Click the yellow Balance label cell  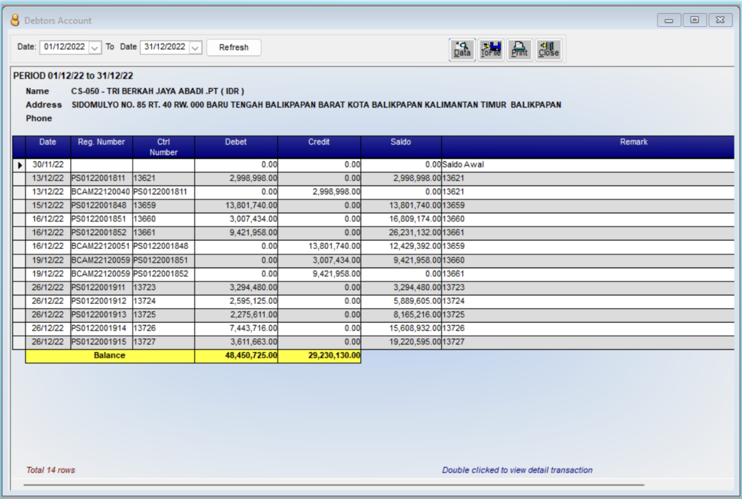(x=109, y=356)
